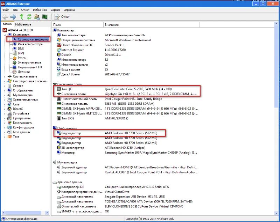Click the DirectX row icon in list
This screenshot has height=222, width=280.
(59, 55)
